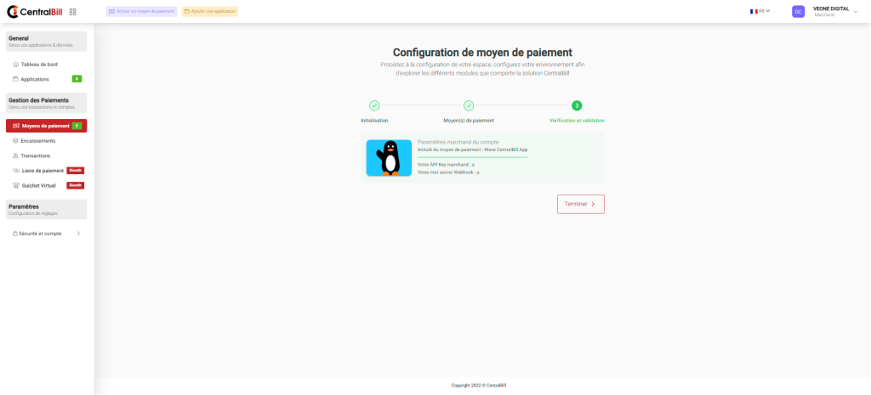
Task: Click the green progress bar in the card
Action: coord(472,157)
